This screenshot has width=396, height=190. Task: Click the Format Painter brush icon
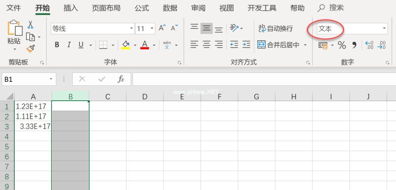[x=30, y=48]
